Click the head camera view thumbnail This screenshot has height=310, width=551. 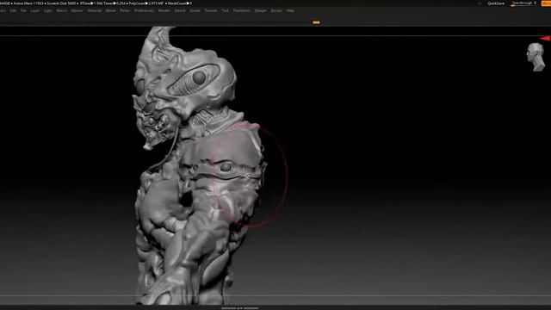(536, 57)
